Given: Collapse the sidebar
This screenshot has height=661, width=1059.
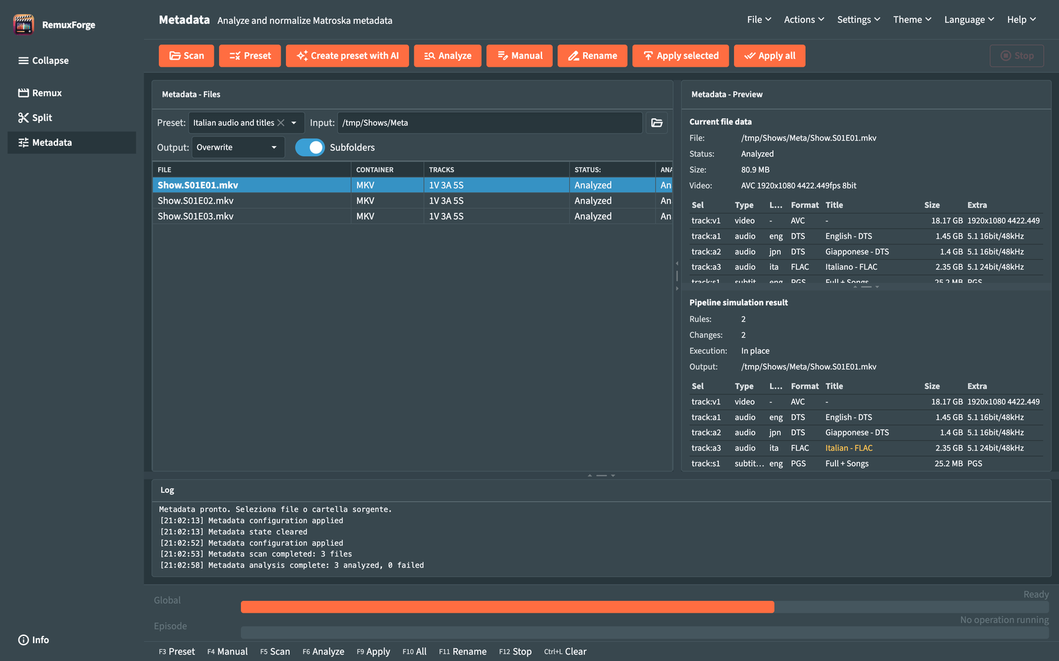Looking at the screenshot, I should tap(44, 60).
